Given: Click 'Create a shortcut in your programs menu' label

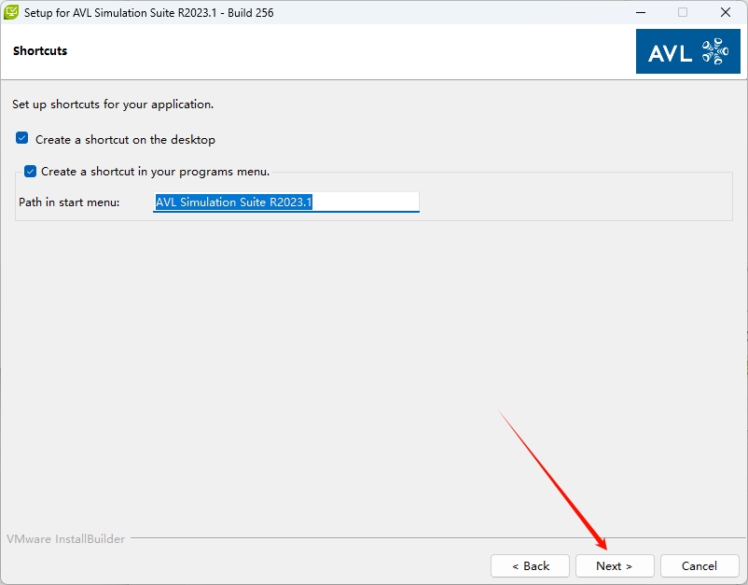Looking at the screenshot, I should point(155,172).
